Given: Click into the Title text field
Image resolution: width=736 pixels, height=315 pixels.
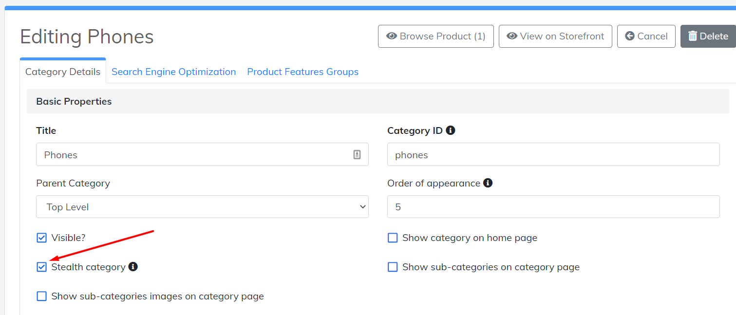Looking at the screenshot, I should [195, 155].
